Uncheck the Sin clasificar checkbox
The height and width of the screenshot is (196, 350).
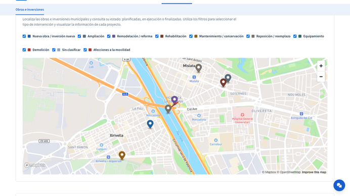54,50
